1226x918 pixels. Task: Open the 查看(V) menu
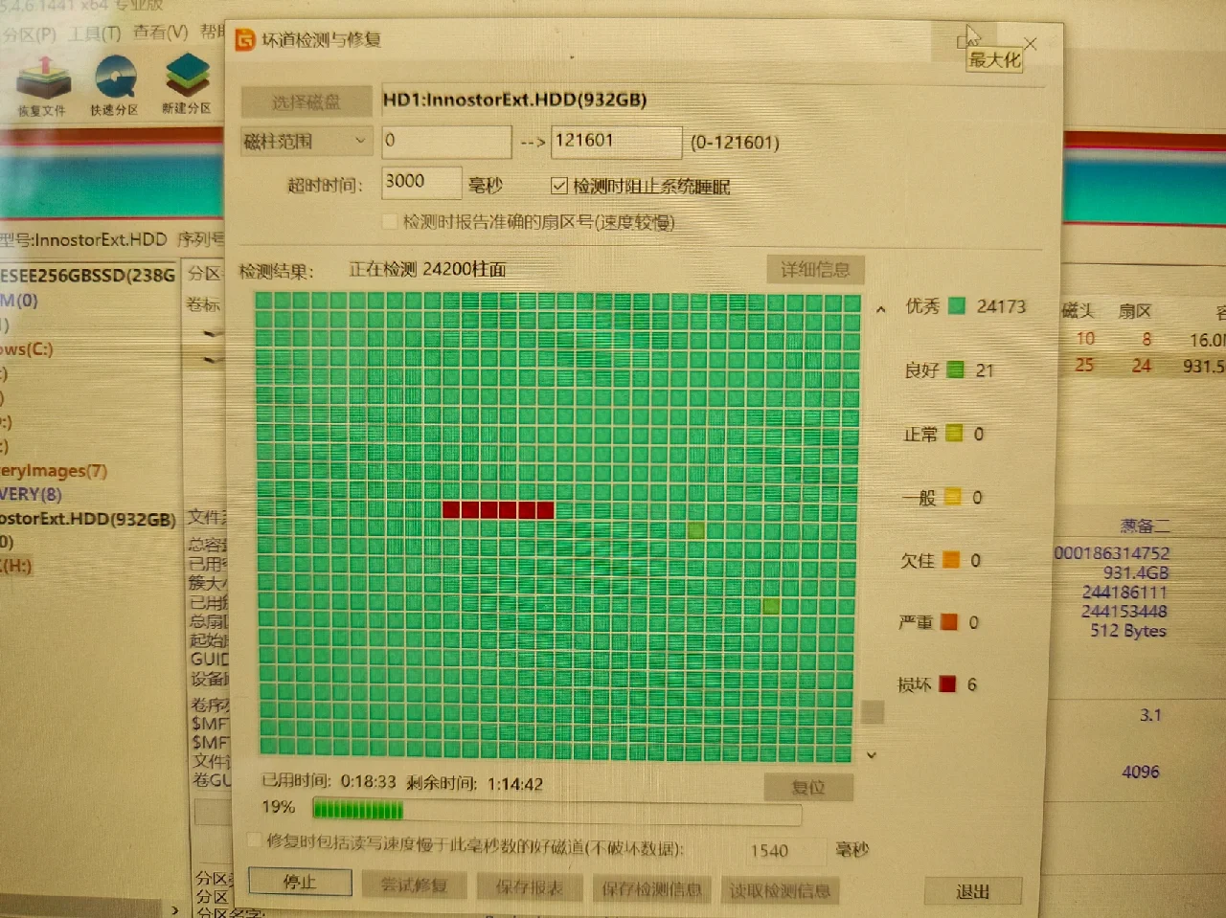[x=160, y=33]
